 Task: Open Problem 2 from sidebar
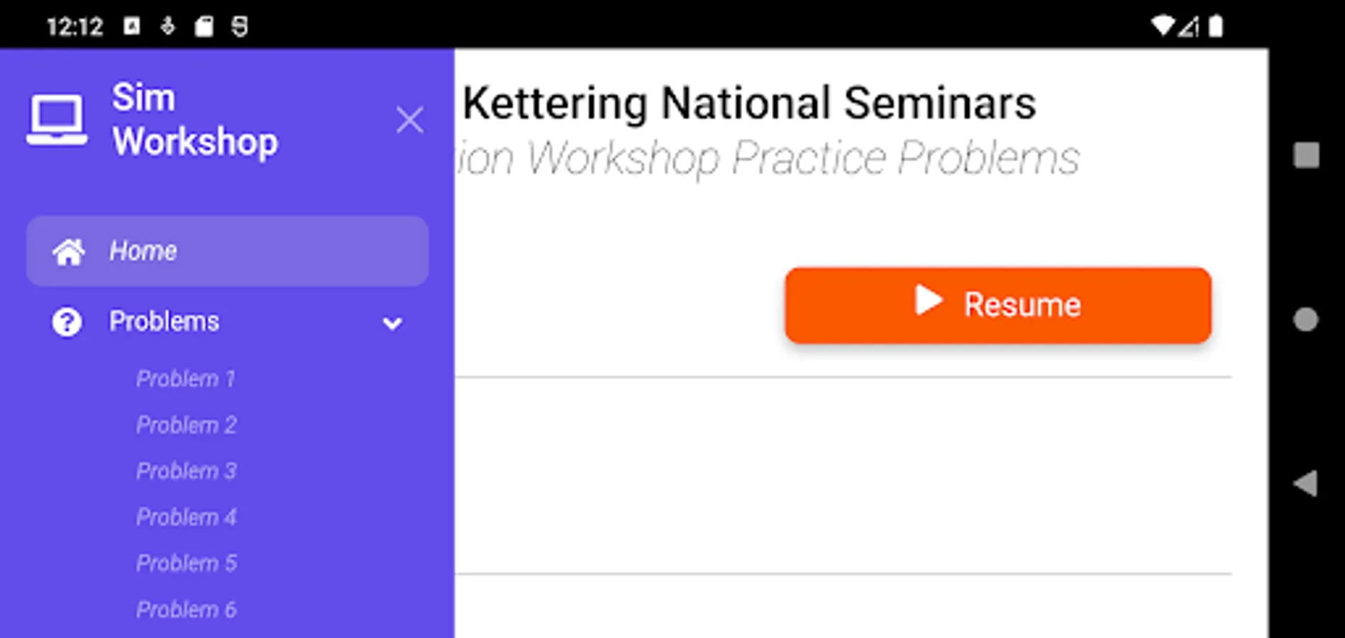tap(187, 425)
